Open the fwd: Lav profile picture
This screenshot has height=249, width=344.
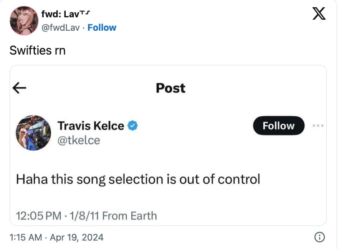23,21
